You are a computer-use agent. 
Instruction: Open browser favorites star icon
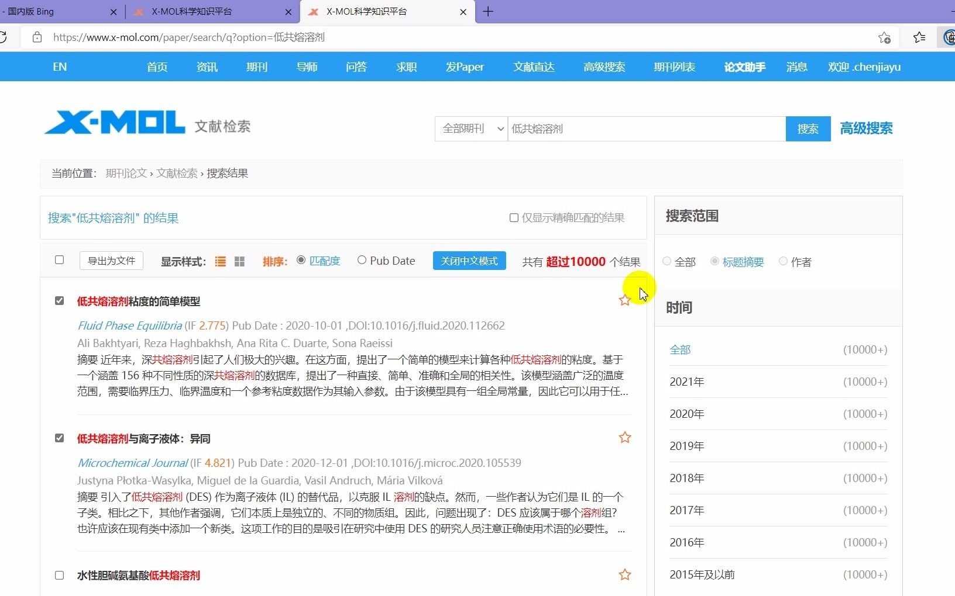(919, 37)
